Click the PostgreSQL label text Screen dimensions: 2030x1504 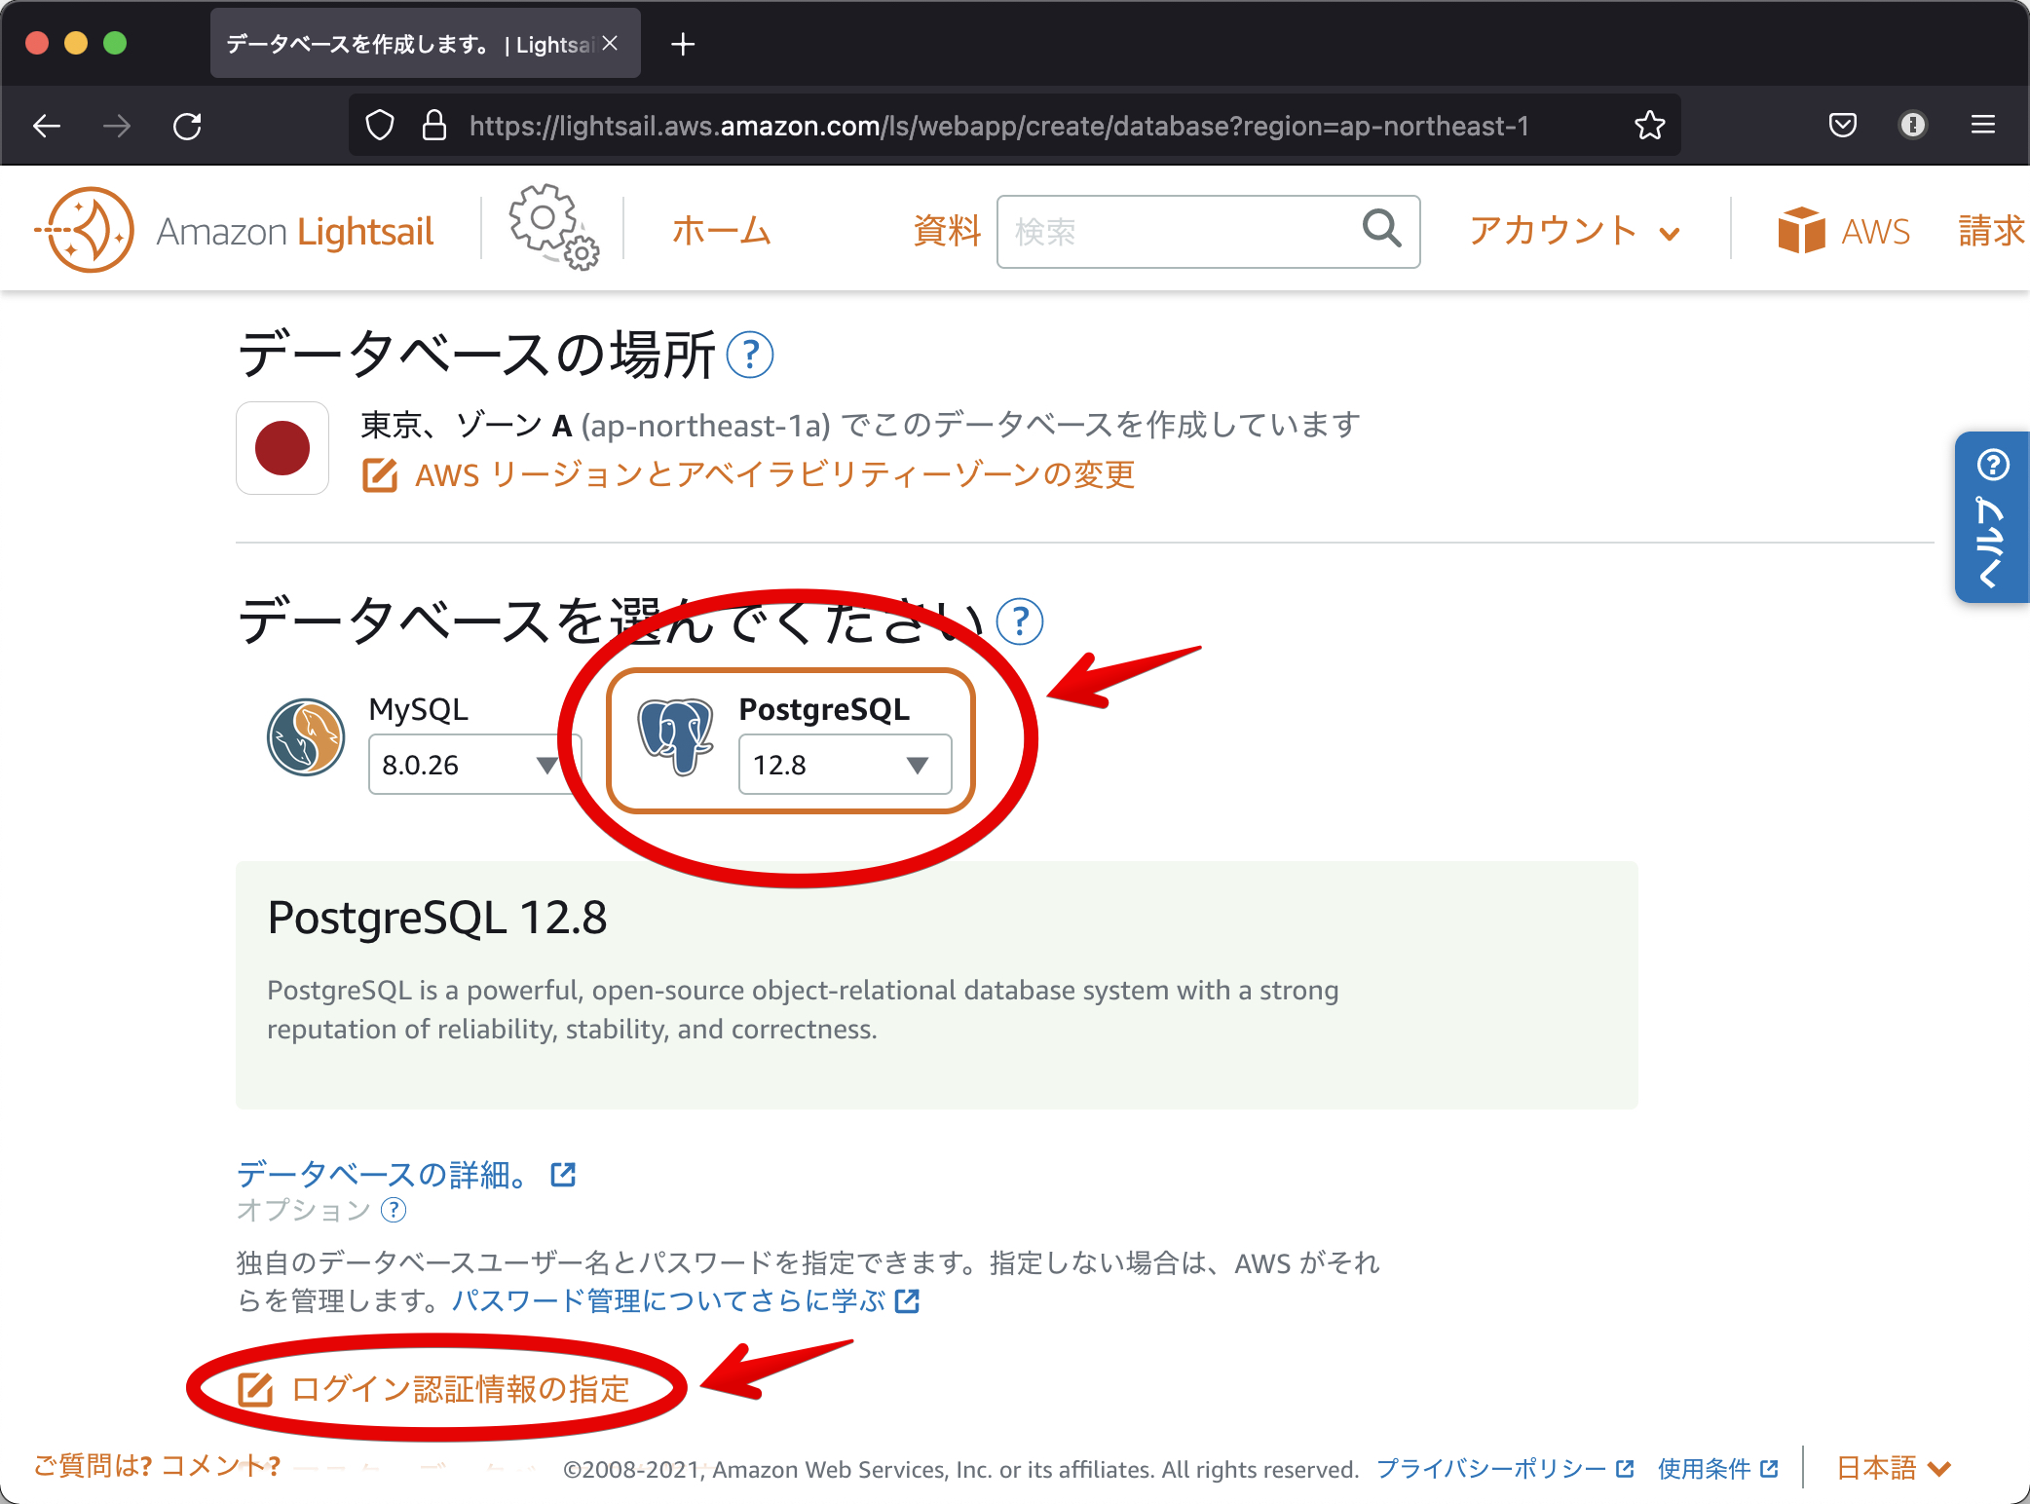[824, 709]
